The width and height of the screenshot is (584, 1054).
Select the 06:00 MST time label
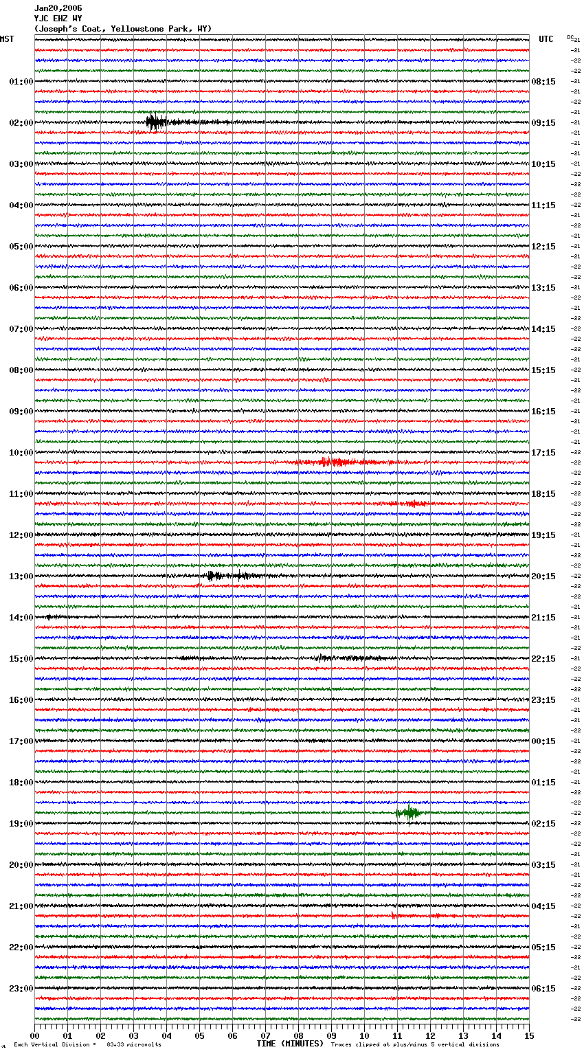click(21, 288)
